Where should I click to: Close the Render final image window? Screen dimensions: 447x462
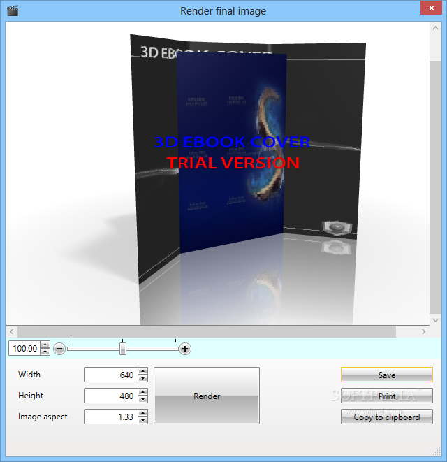pos(432,8)
